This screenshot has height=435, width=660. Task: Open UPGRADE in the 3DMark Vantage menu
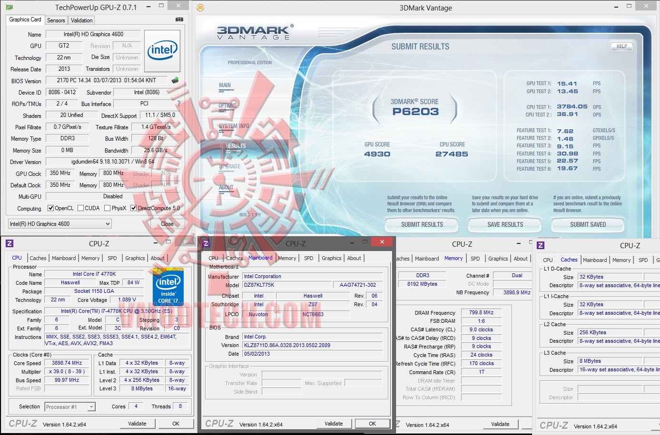[230, 166]
